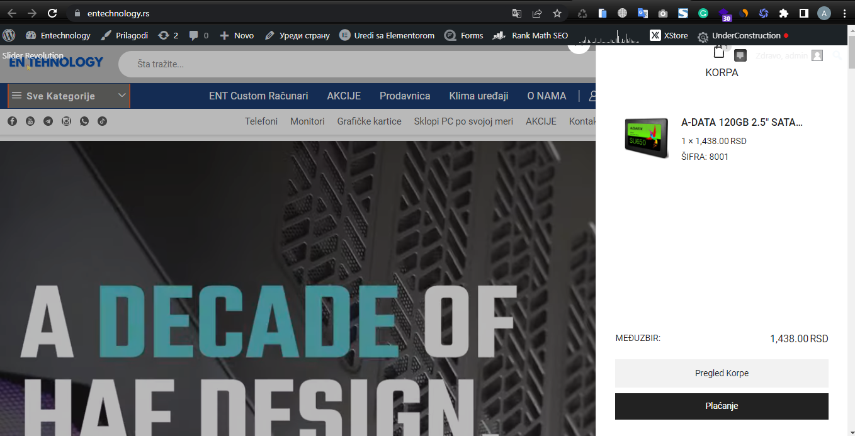The width and height of the screenshot is (855, 436).
Task: Open the YouTube social link
Action: 30,121
